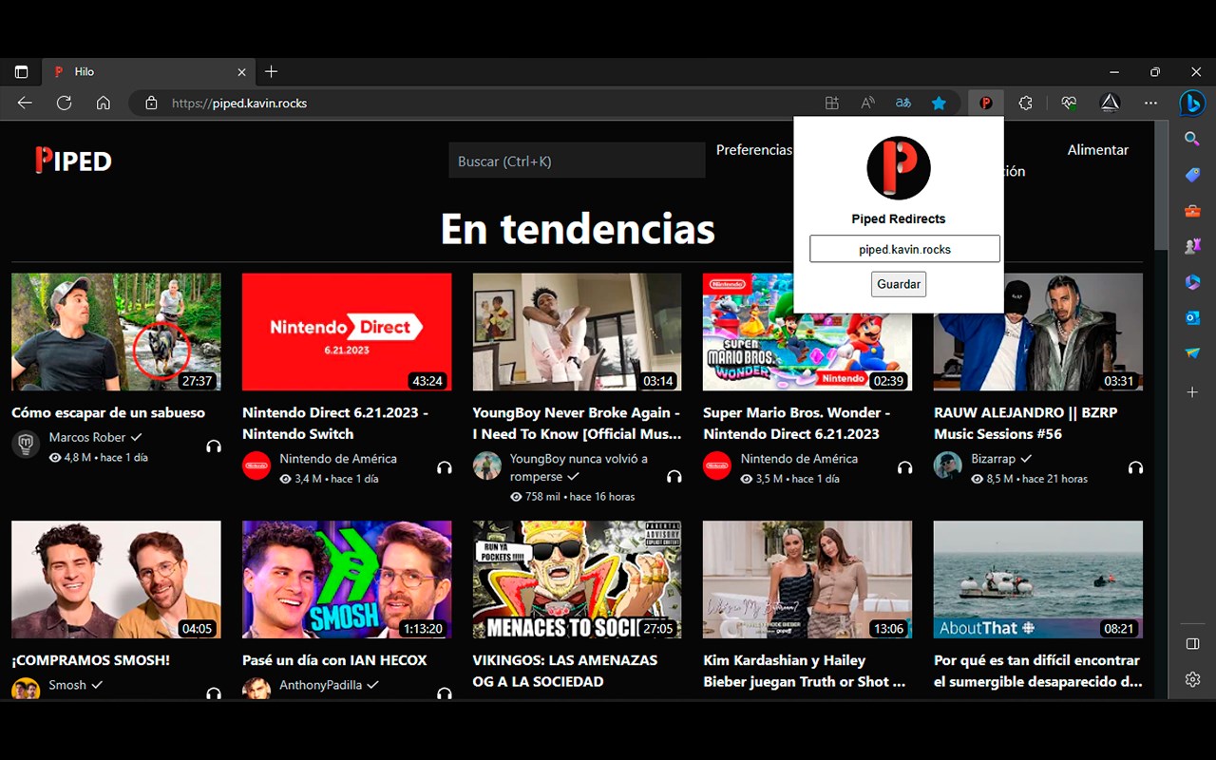1216x760 pixels.
Task: Click the triangle extension icon in toolbar
Action: point(1110,103)
